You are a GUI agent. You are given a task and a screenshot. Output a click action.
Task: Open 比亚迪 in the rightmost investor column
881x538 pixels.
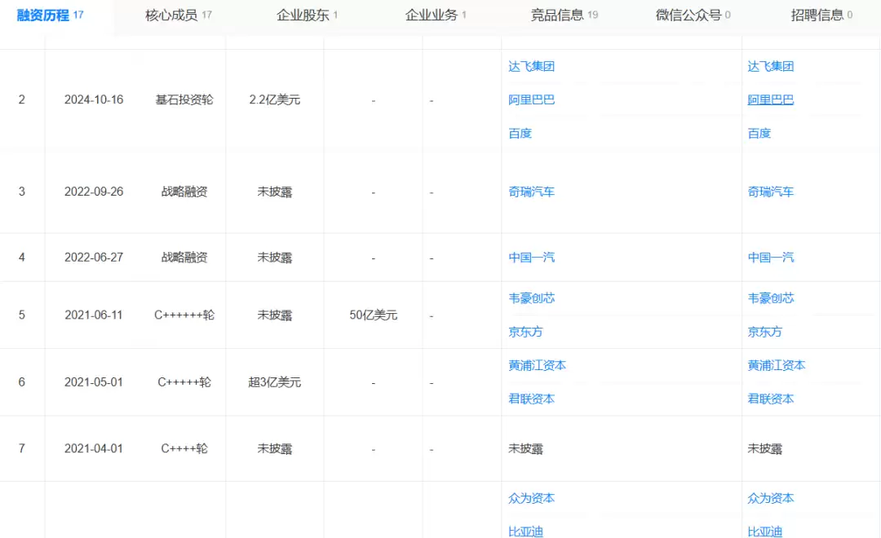764,531
